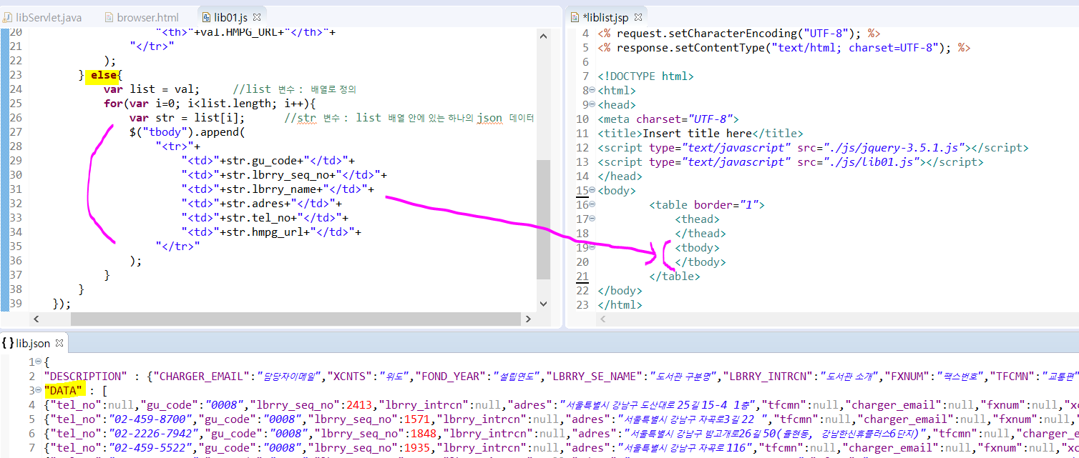Close the lib01.js tab
The height and width of the screenshot is (458, 1079).
[258, 16]
